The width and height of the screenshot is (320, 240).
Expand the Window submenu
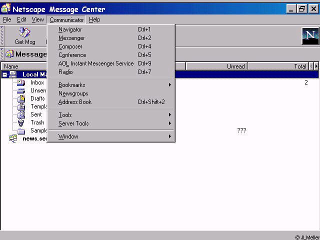click(170, 136)
